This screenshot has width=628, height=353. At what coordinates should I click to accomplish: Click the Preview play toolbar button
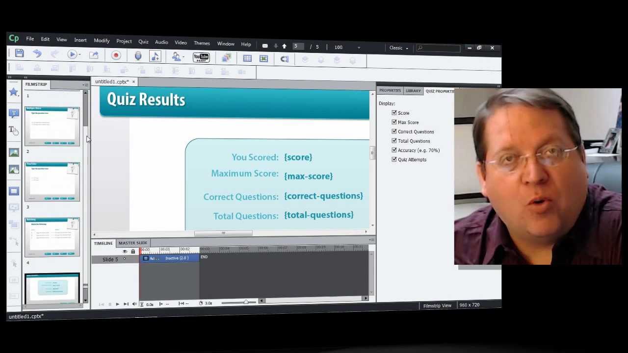click(x=72, y=54)
